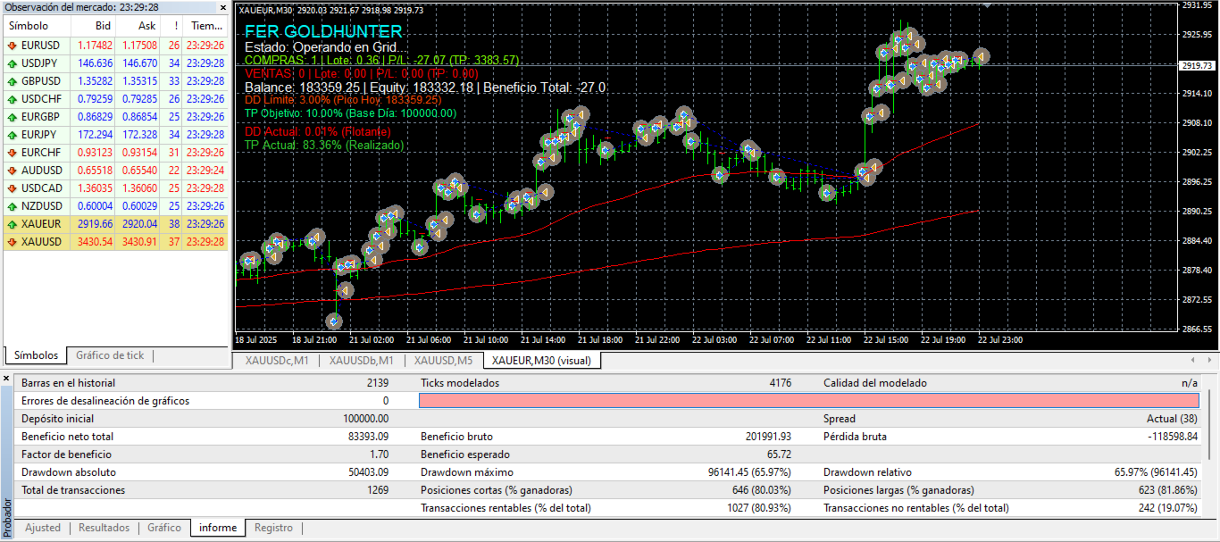Select EURJPY symbol arrow icon
The image size is (1220, 542).
pyautogui.click(x=12, y=135)
